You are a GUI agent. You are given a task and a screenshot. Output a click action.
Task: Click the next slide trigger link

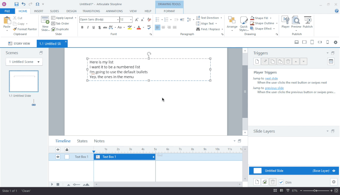coord(271,78)
